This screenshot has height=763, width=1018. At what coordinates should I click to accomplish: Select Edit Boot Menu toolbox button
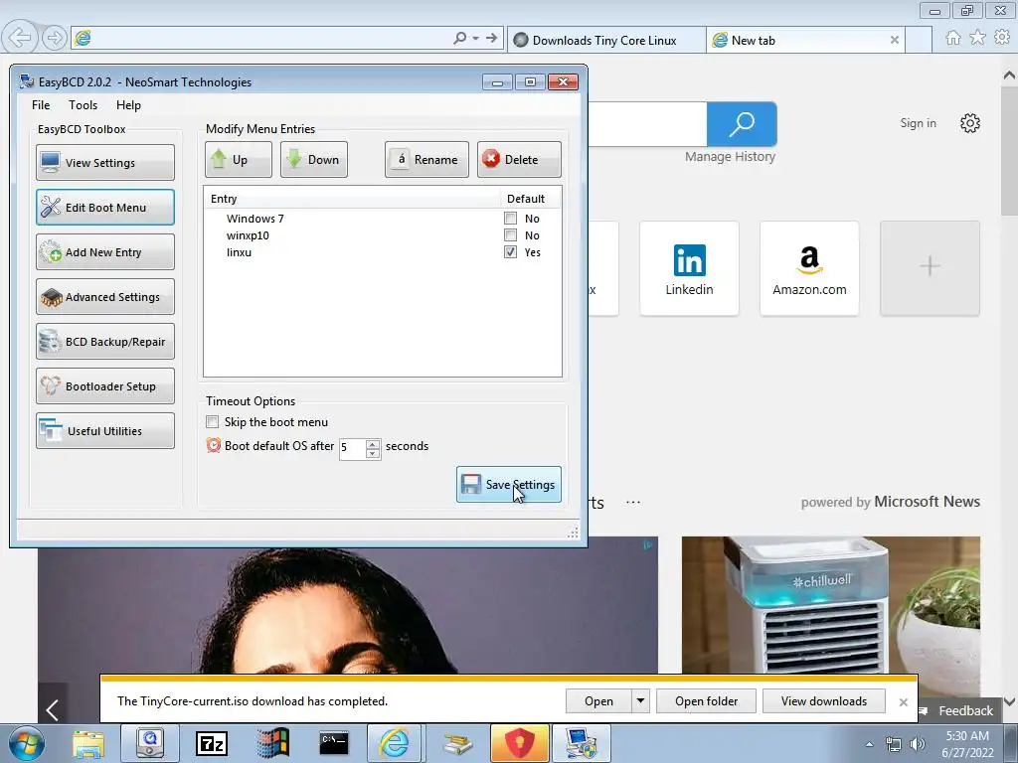point(105,208)
